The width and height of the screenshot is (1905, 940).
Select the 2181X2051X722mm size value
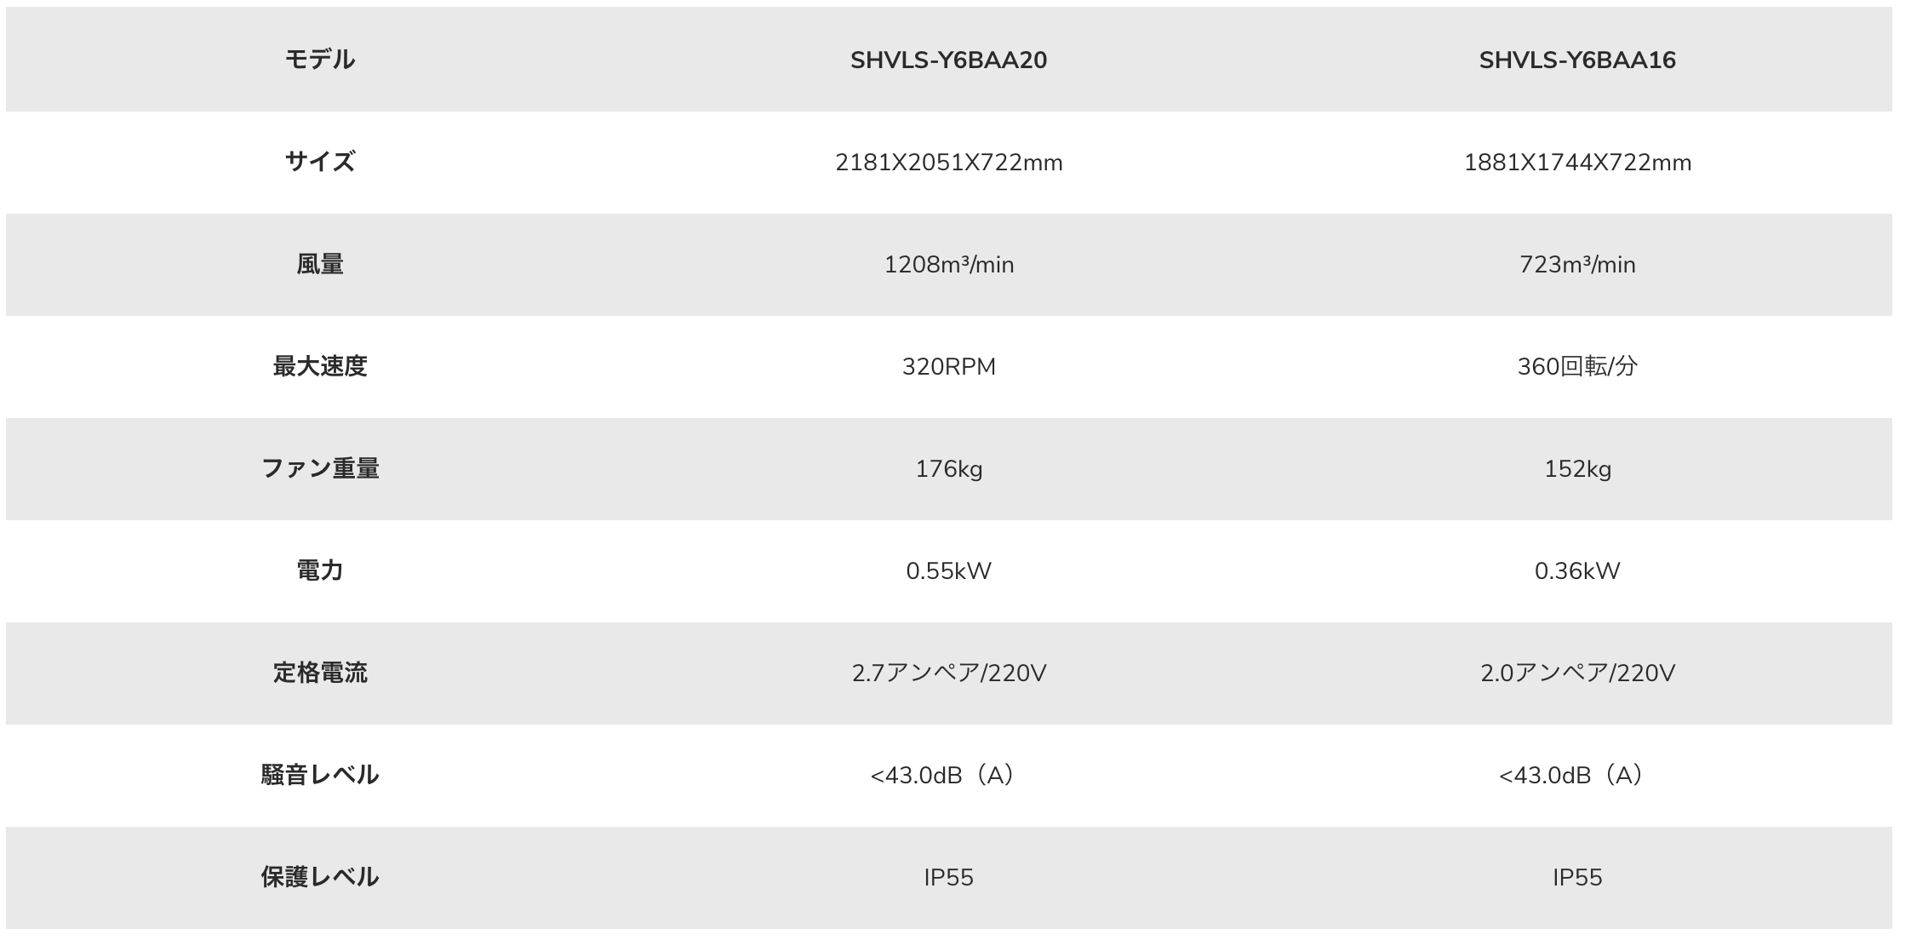click(948, 163)
